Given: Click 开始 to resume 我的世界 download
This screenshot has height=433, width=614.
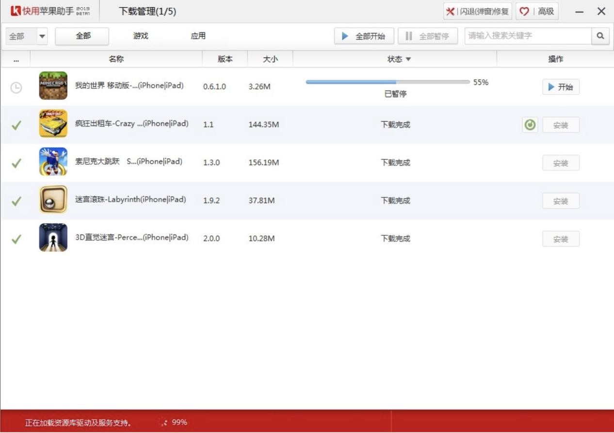Looking at the screenshot, I should pyautogui.click(x=561, y=87).
